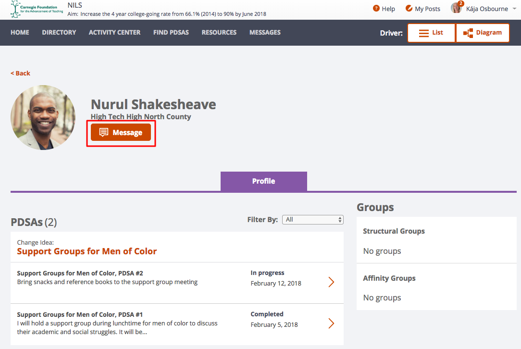Screen dimensions: 521x349
Task: Open the Messages menu item
Action: (265, 33)
